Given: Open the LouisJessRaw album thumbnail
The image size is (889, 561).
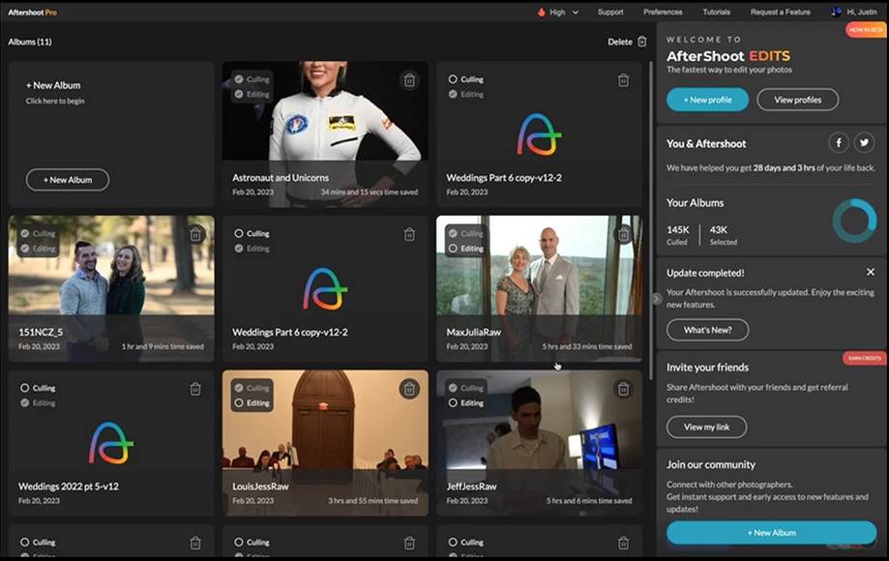Looking at the screenshot, I should (x=325, y=443).
